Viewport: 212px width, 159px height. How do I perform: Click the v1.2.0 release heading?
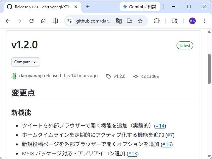(25, 45)
